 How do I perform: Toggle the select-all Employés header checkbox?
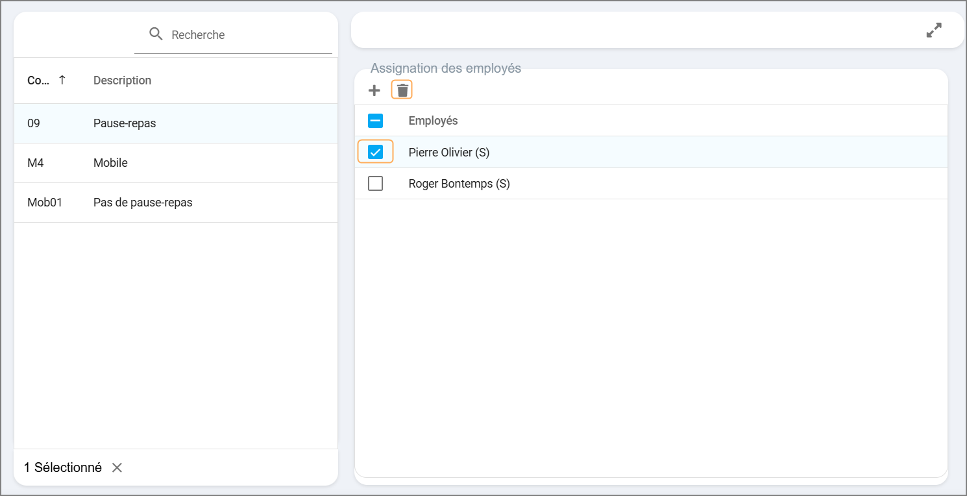(x=375, y=121)
